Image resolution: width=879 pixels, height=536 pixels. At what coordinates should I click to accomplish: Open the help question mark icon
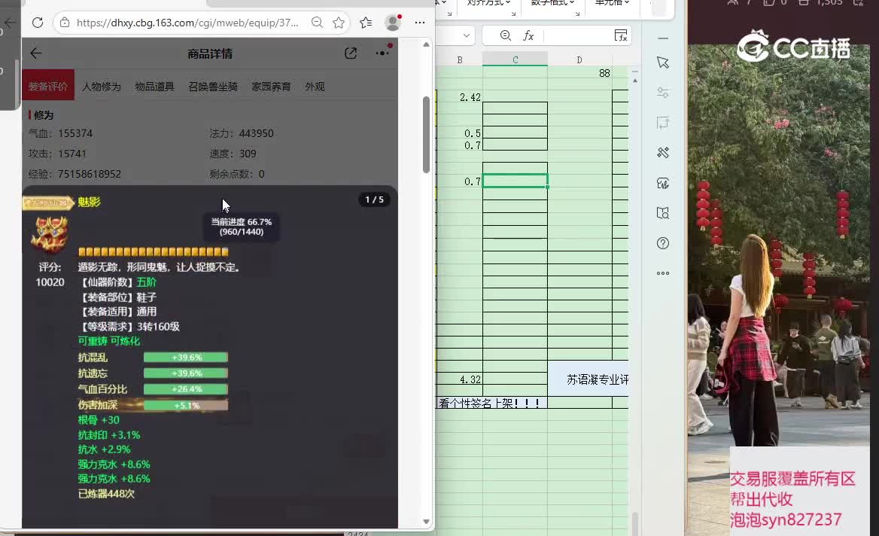point(662,243)
